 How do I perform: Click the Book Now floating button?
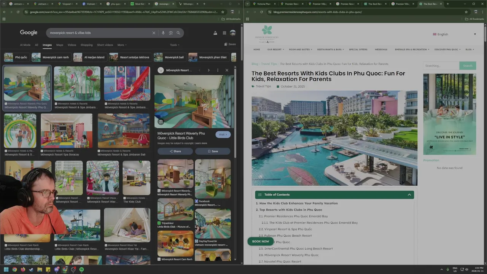coord(261,241)
